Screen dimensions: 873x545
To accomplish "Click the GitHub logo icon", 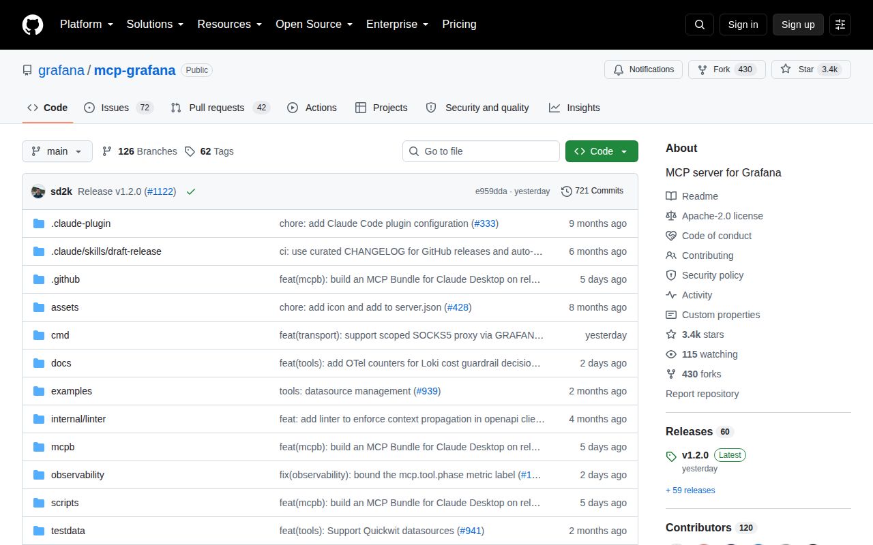I will click(33, 25).
